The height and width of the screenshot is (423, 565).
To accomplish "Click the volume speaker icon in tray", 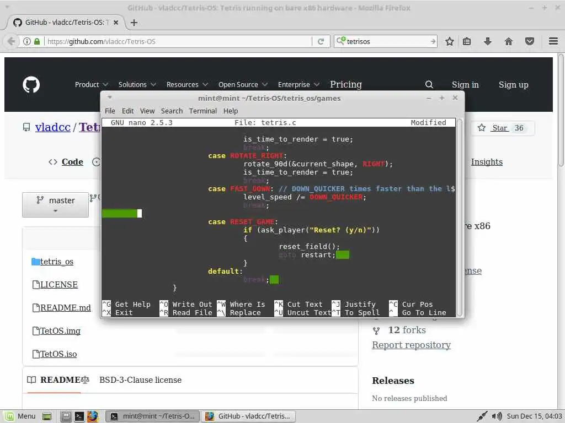I will (x=497, y=416).
